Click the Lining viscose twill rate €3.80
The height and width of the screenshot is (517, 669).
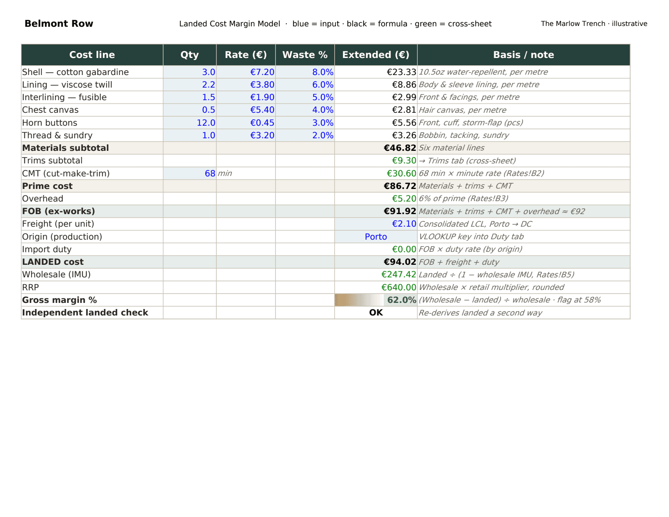246,85
